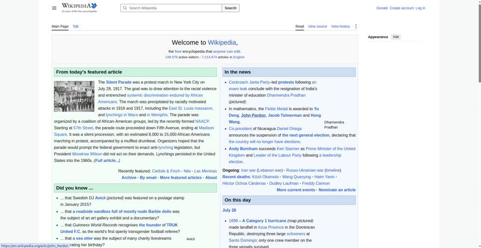481x248 pixels.
Task: Hide the Appearance panel
Action: (396, 37)
